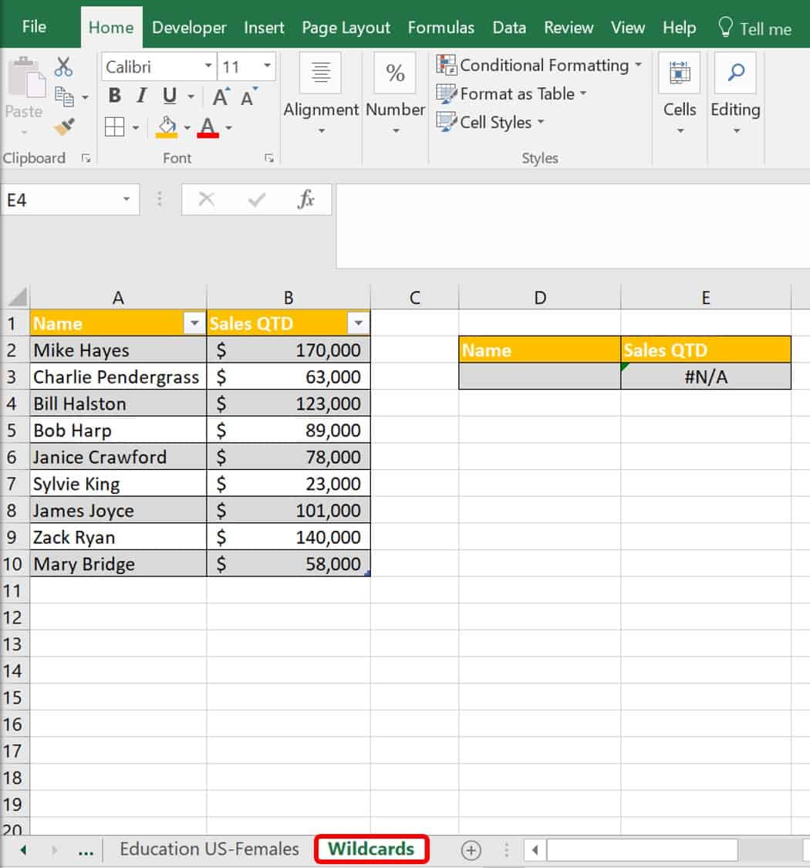
Task: Toggle Italic formatting
Action: pos(141,96)
